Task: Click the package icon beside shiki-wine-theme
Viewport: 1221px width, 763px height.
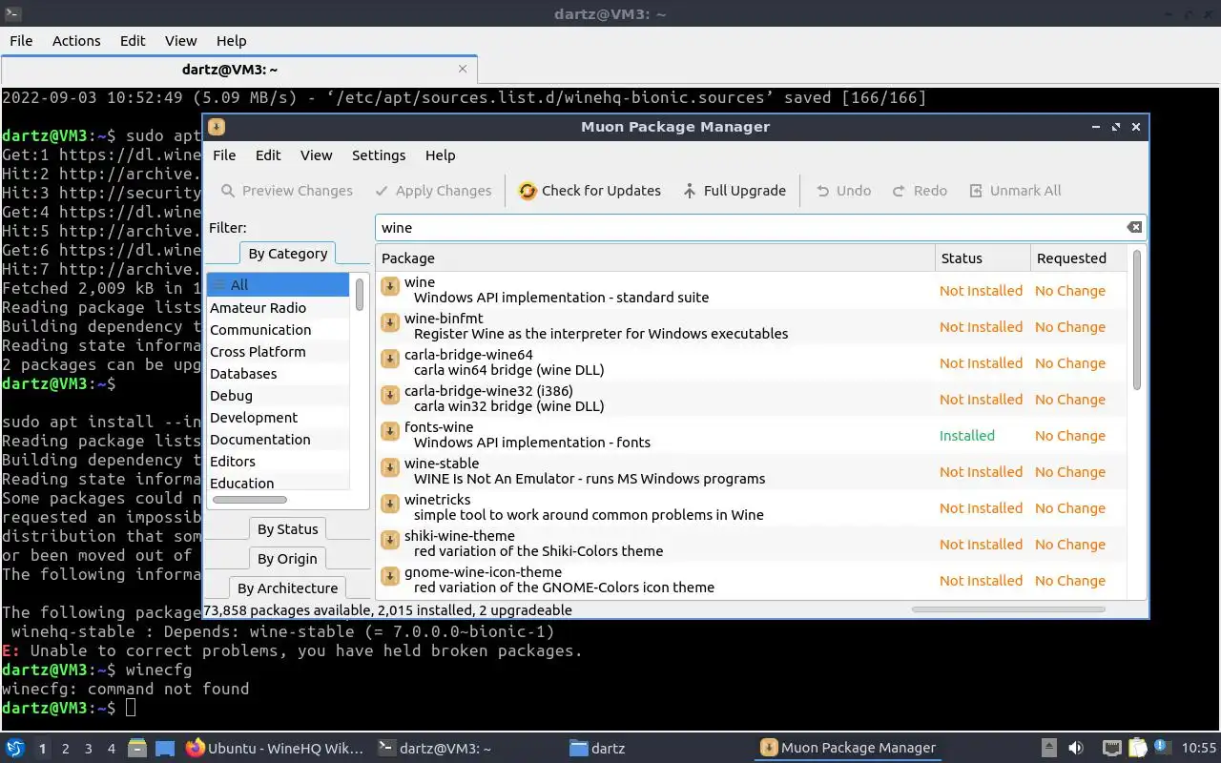Action: tap(389, 541)
